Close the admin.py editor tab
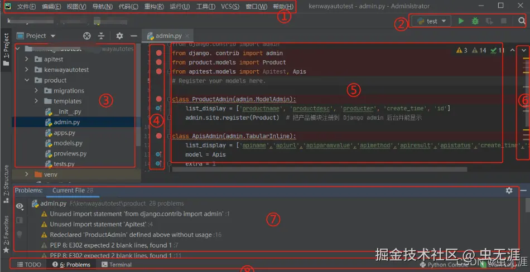 pyautogui.click(x=187, y=36)
